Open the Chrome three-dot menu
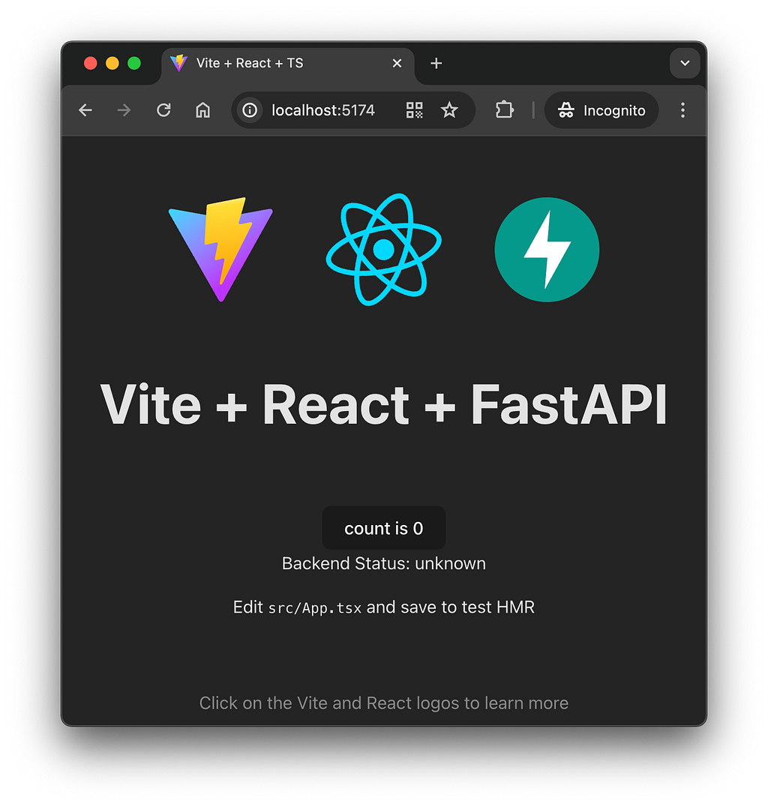The width and height of the screenshot is (768, 807). click(x=682, y=110)
